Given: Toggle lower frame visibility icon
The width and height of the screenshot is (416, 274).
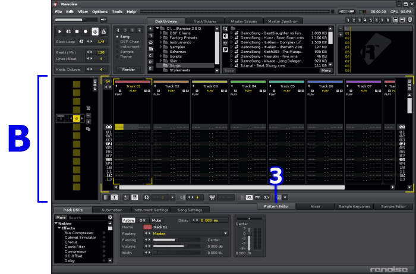Looking at the screenshot, I should pos(402,20).
